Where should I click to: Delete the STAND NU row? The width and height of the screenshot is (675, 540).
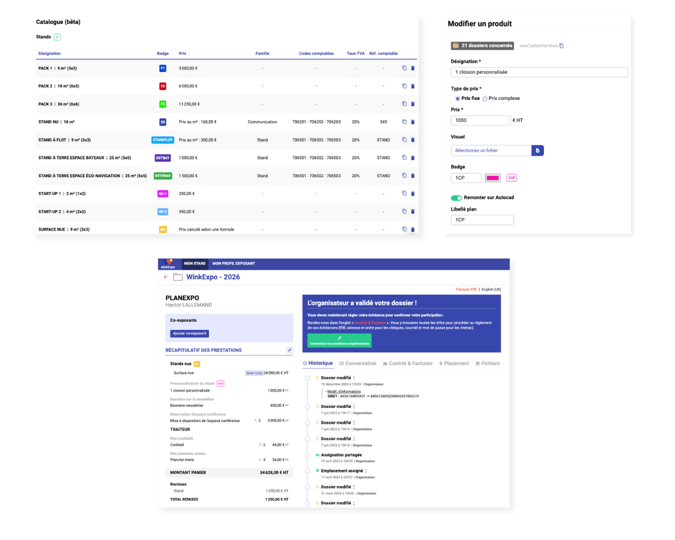412,121
